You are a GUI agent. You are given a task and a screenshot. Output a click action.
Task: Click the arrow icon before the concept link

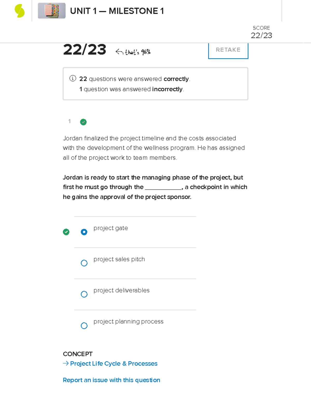pos(65,363)
